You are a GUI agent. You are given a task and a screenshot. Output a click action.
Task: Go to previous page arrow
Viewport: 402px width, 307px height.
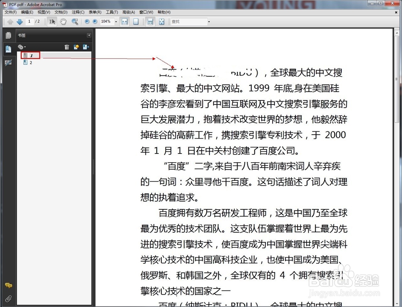(10, 22)
